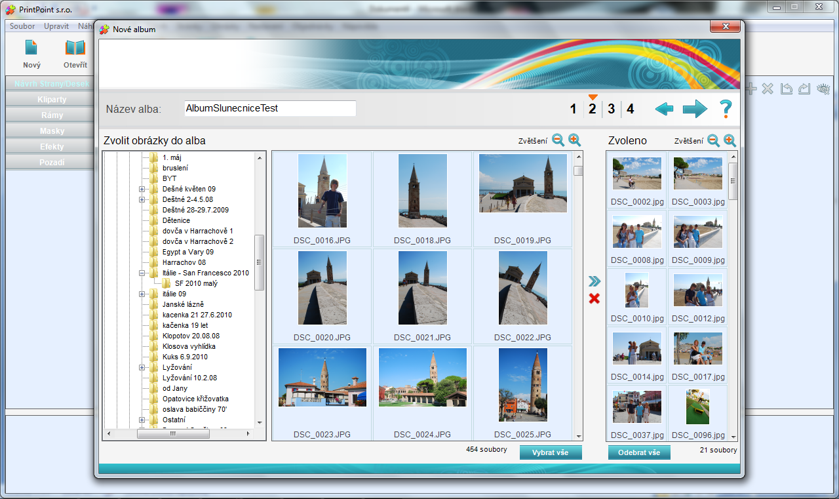Screen dimensions: 839x499
Task: Click the Nový new-album icon
Action: tap(31, 48)
